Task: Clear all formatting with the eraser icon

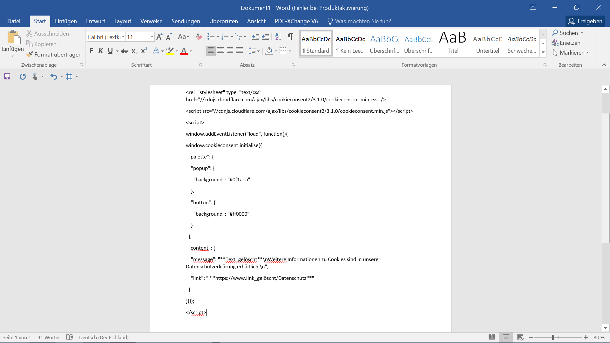Action: (199, 37)
